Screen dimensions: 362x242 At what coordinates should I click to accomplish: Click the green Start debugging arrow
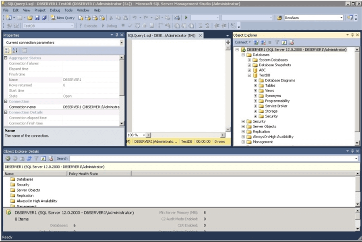pos(186,18)
